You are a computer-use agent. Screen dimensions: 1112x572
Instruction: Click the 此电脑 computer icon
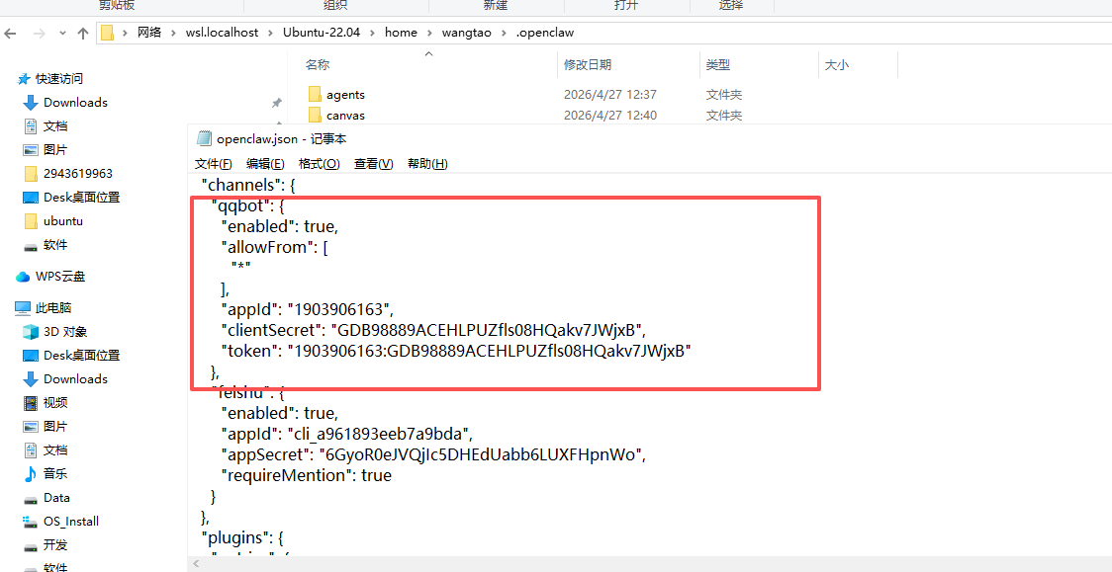[x=24, y=308]
